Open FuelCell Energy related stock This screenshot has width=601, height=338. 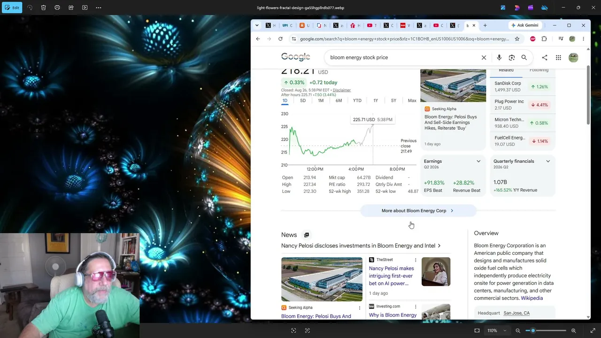point(523,141)
